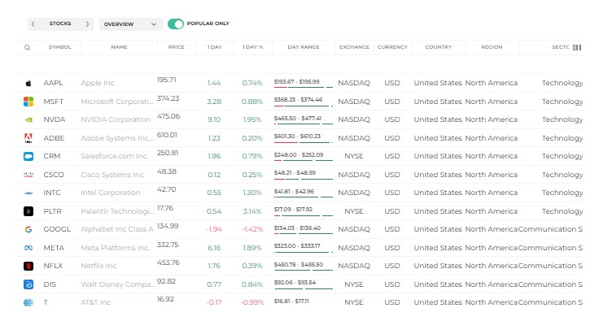Go to previous category with left chevron
Viewport: 599px width, 321px height.
(x=33, y=24)
